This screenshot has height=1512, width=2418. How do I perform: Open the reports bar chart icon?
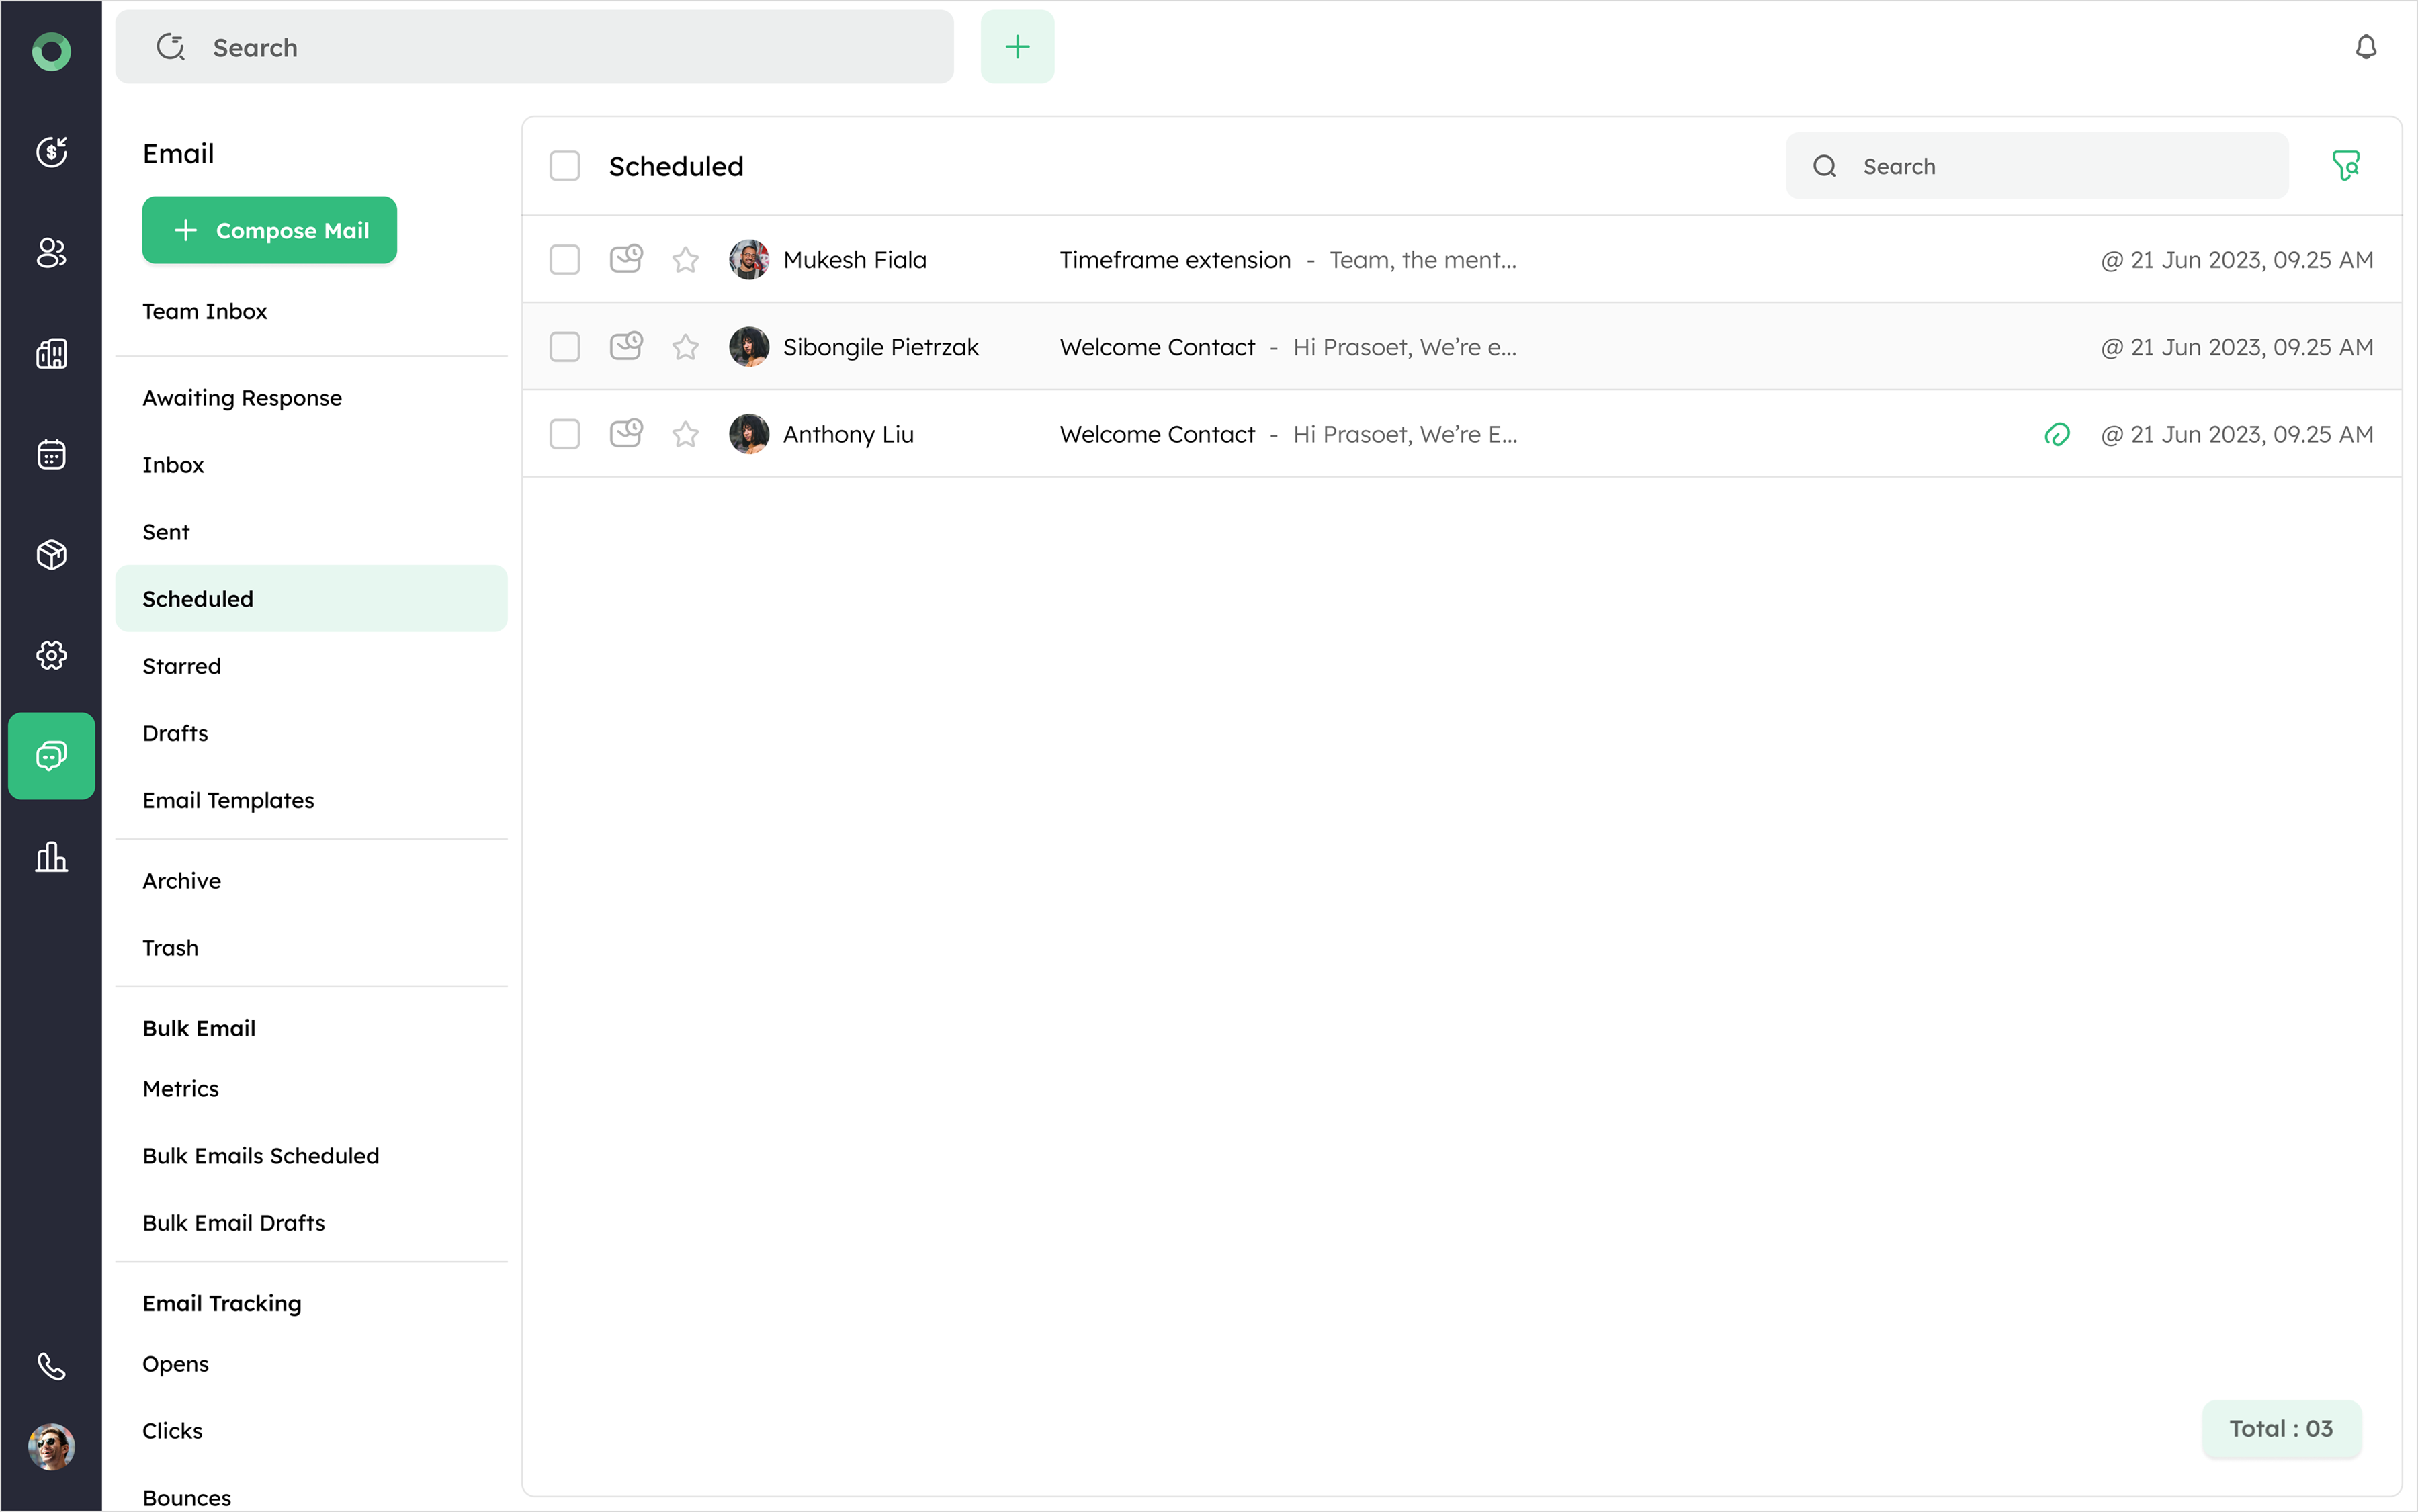pyautogui.click(x=51, y=857)
